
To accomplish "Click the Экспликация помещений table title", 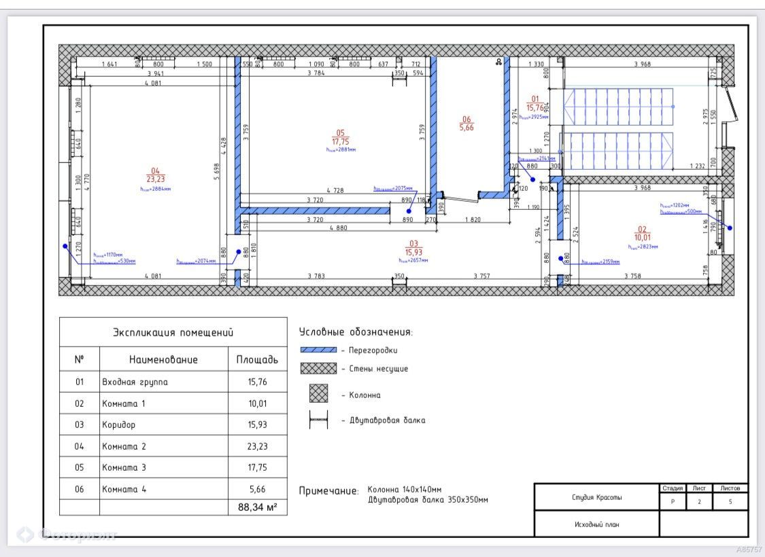I will (x=173, y=333).
